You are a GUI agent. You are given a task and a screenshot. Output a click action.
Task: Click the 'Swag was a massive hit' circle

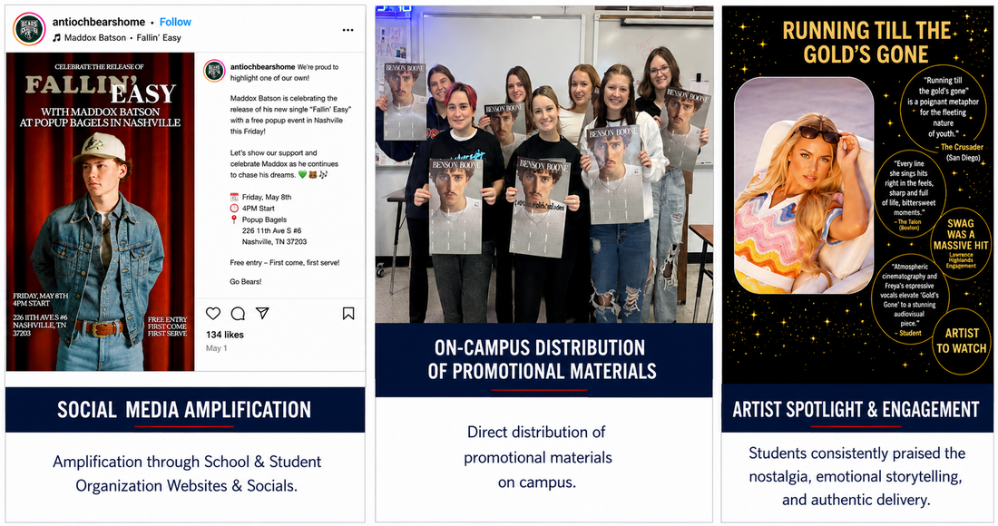pyautogui.click(x=961, y=242)
